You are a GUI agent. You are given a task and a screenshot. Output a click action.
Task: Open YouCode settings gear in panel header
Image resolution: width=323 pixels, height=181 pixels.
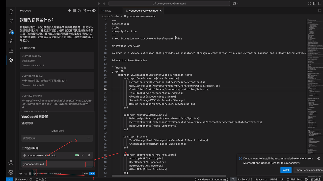pos(94,11)
